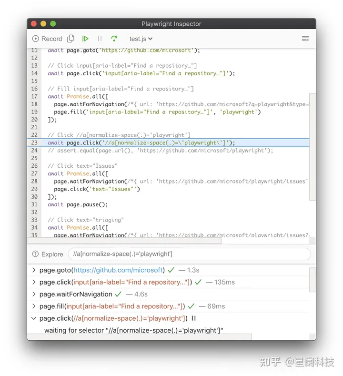Screen dimensions: 343x376
Task: Click the code editor vertical scrollbar
Action: [312, 146]
